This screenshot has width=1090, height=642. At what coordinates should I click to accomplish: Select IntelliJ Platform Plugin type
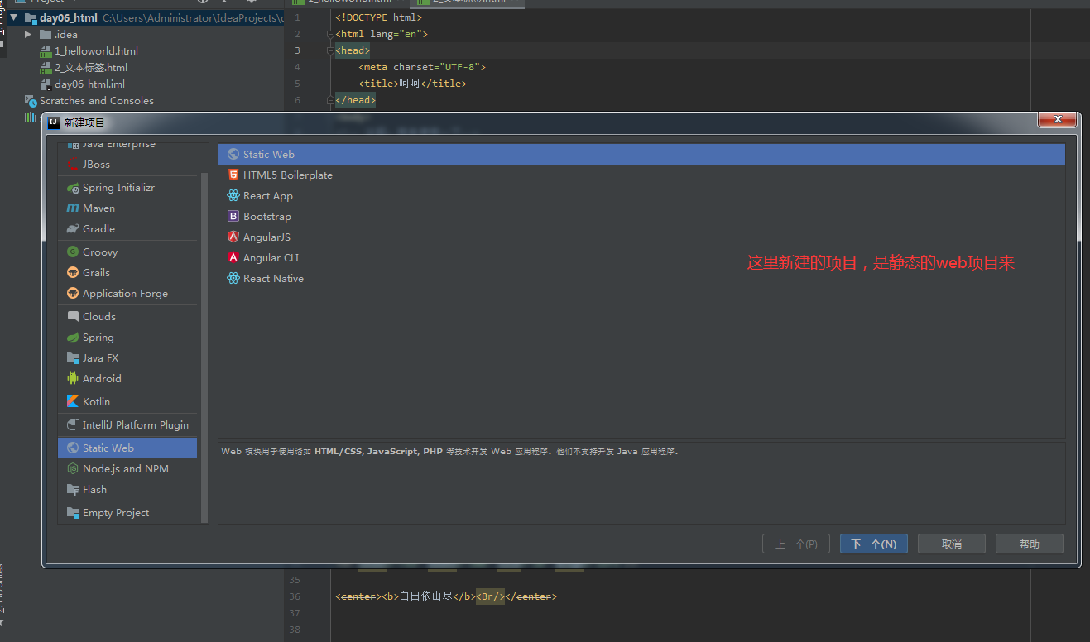point(127,425)
